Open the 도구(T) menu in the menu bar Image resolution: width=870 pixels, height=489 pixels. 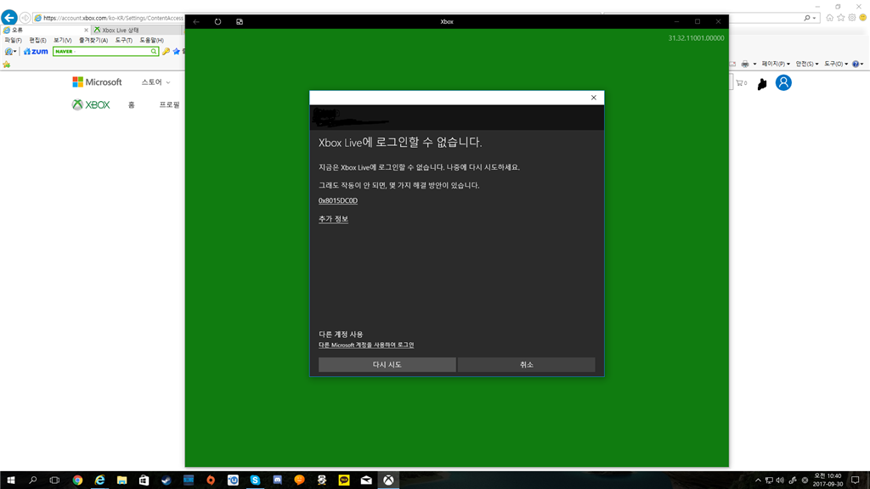[x=124, y=41]
